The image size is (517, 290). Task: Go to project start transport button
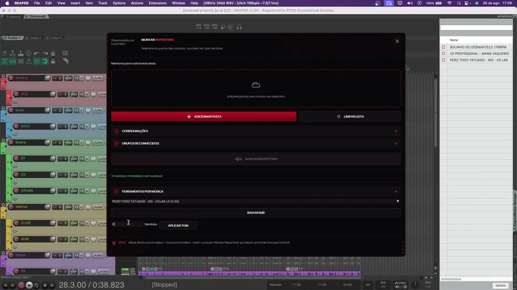tap(5, 285)
